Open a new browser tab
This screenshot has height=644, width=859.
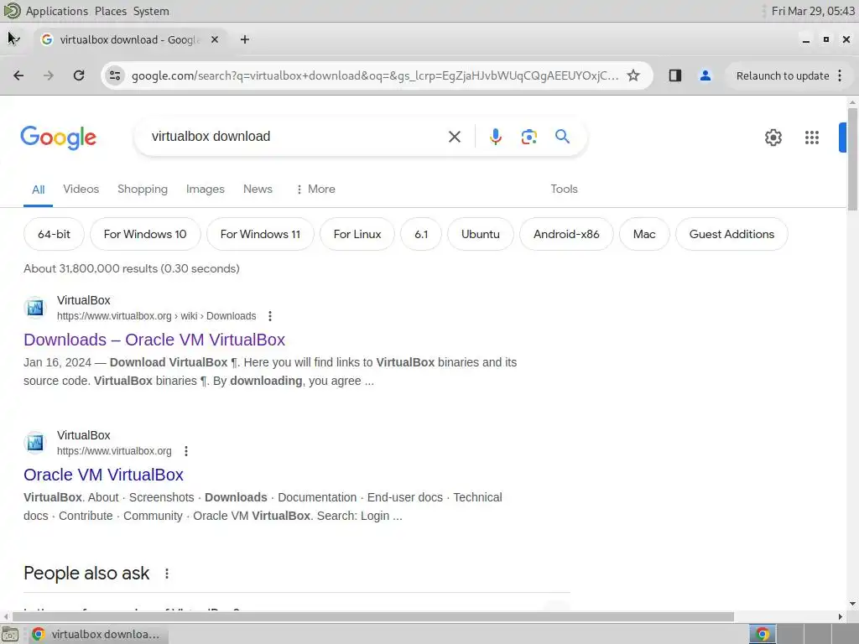click(245, 39)
